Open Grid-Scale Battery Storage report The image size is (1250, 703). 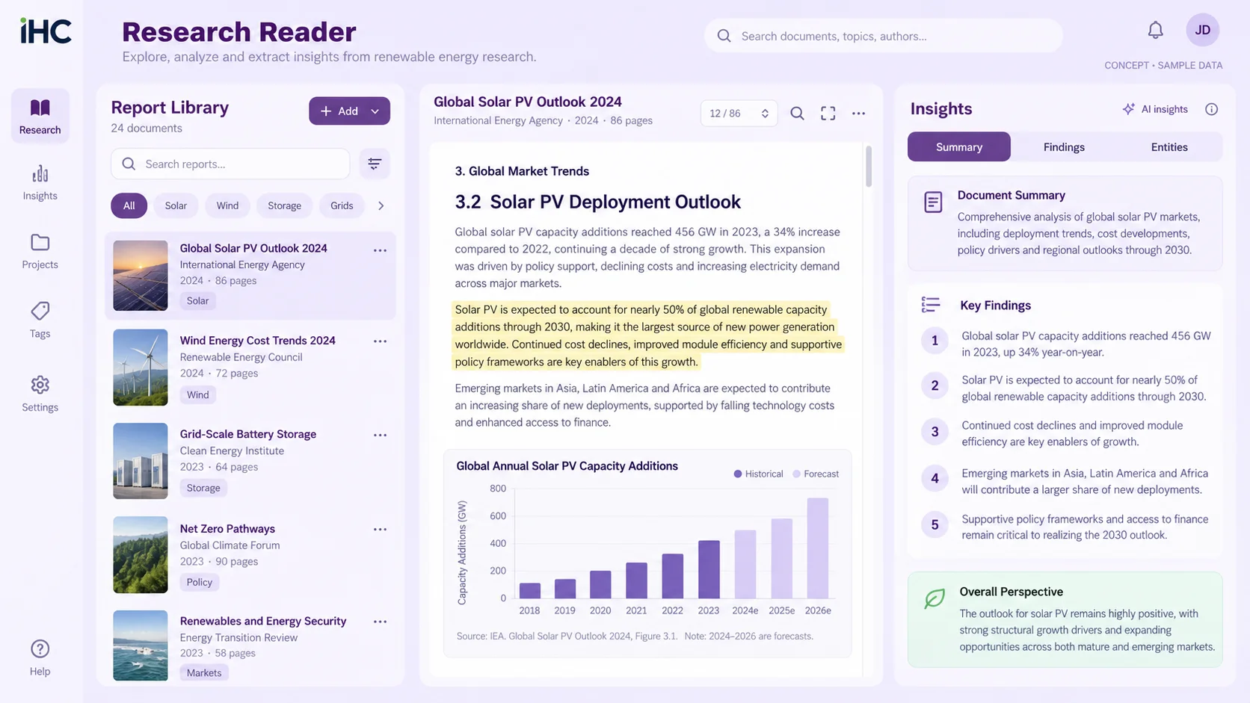(x=250, y=461)
